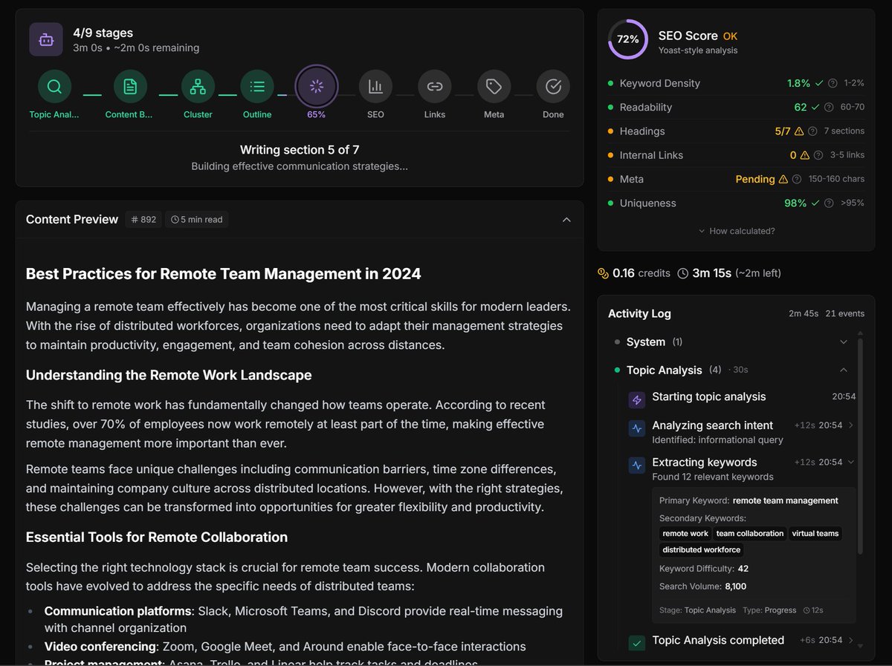Viewport: 892px width, 666px height.
Task: Click the credits coin icon
Action: coord(603,273)
